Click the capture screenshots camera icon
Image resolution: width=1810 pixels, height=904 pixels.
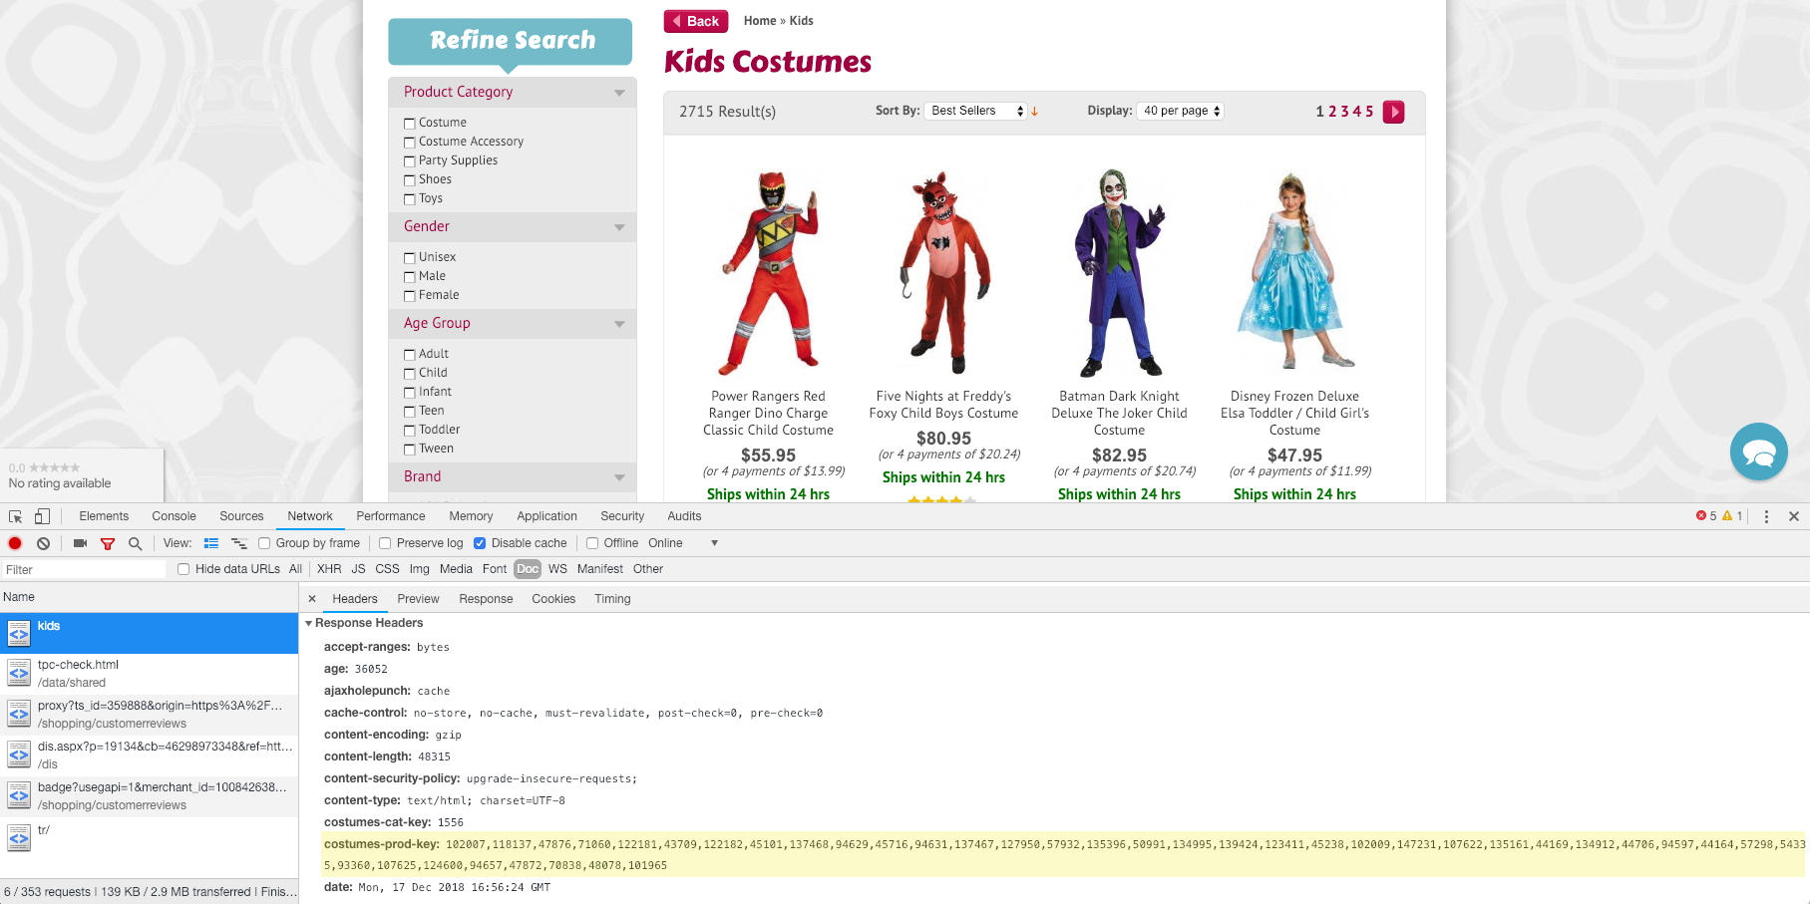[x=80, y=543]
